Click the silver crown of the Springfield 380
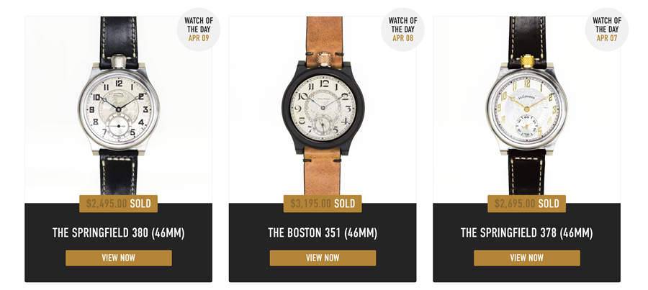This screenshot has height=290, width=648. pyautogui.click(x=119, y=62)
